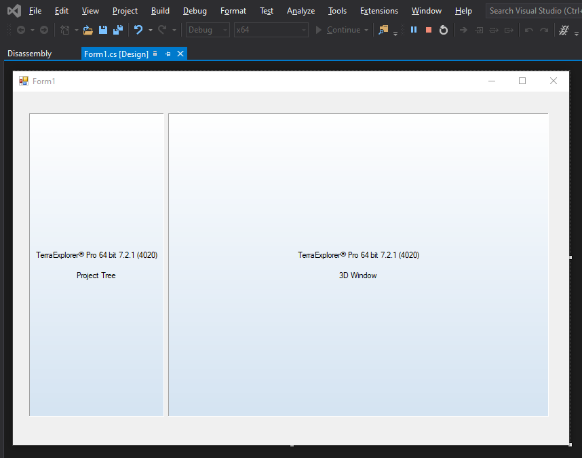Open the Format menu
This screenshot has height=458, width=582.
(x=233, y=11)
